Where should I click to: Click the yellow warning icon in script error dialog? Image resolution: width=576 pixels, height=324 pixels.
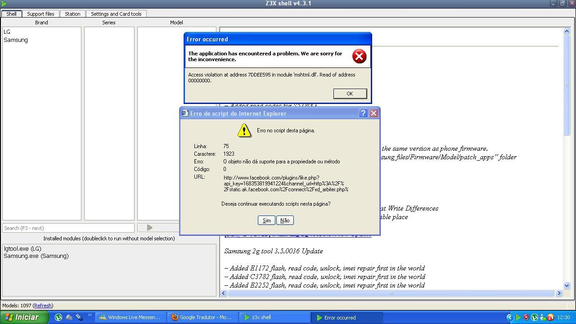click(x=244, y=130)
